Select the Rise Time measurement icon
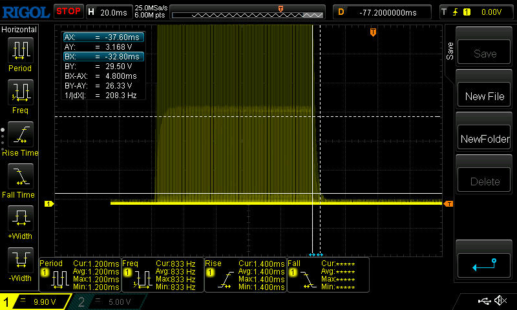 (21, 134)
